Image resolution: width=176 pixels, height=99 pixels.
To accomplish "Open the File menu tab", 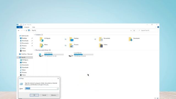I will [20, 27].
